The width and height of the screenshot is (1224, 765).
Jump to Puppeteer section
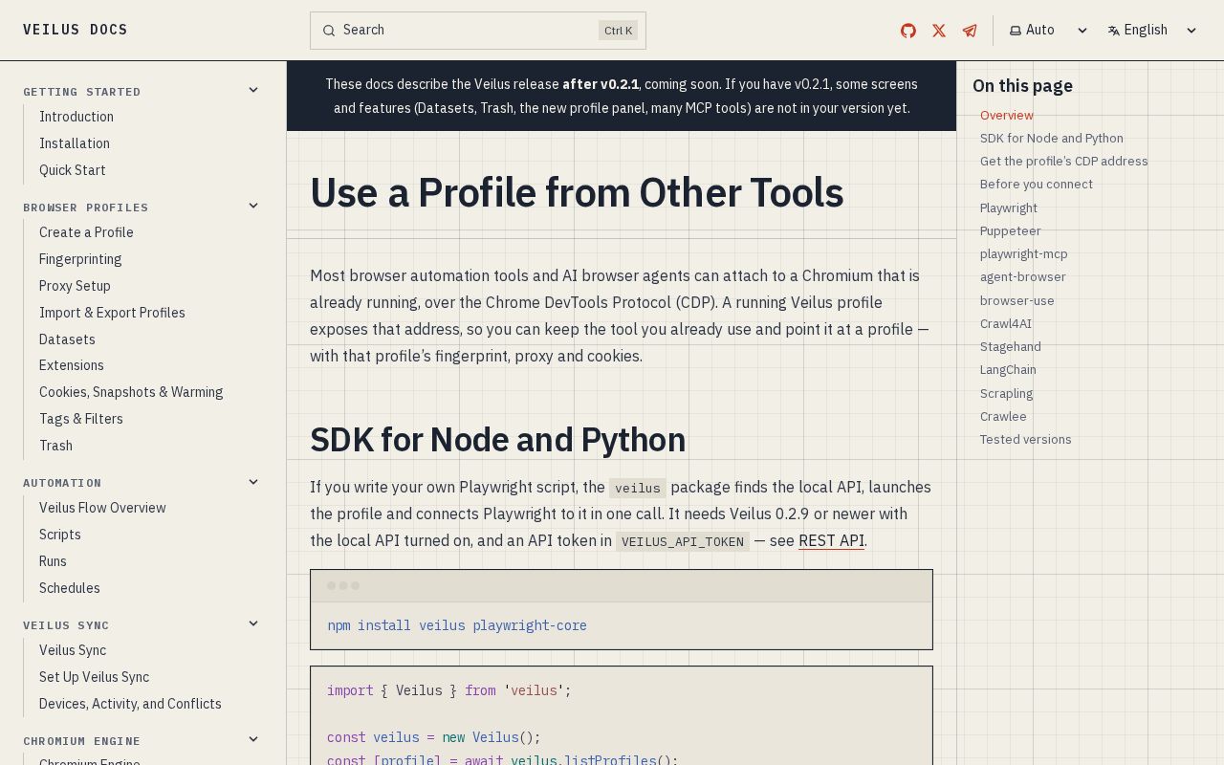click(1011, 230)
